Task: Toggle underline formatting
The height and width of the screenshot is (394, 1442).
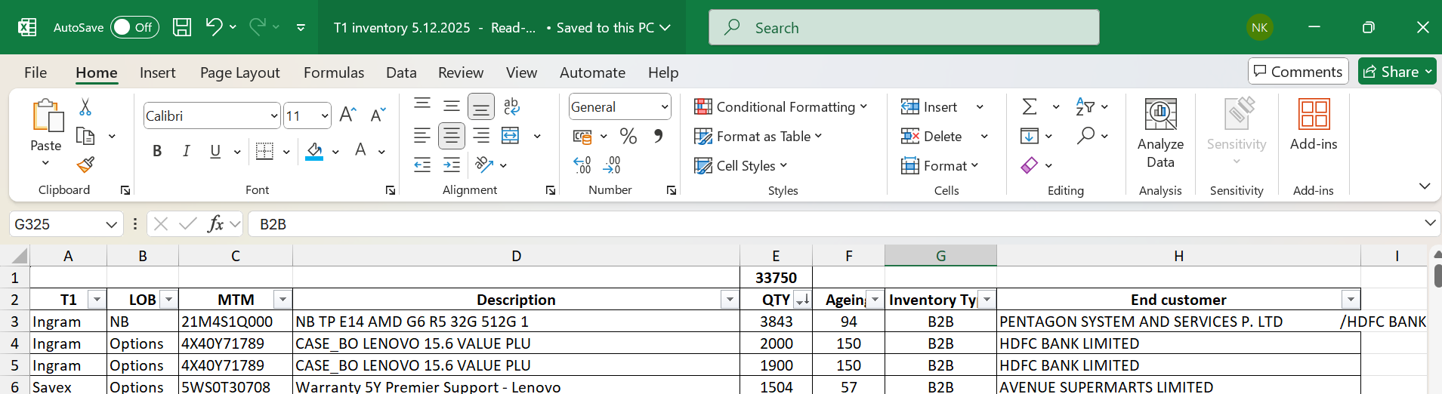Action: 215,151
